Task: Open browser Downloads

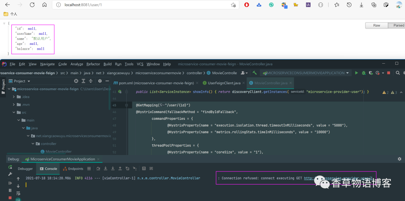Action: click(x=361, y=4)
